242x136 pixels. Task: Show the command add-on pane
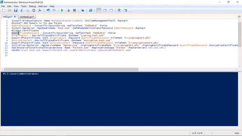tap(125, 10)
